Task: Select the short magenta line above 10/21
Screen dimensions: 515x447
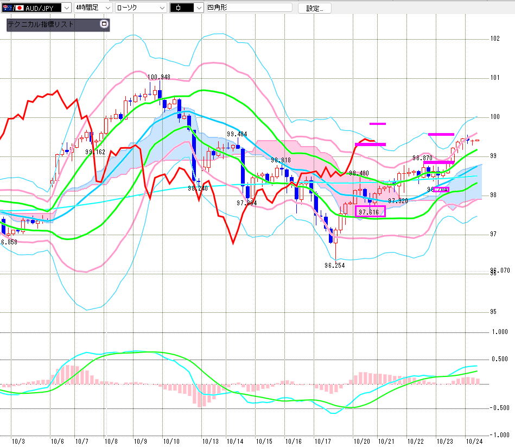Action: coord(378,124)
